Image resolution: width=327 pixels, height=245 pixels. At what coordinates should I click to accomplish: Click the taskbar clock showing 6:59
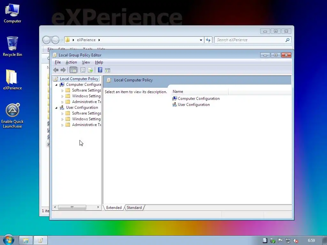tap(311, 241)
